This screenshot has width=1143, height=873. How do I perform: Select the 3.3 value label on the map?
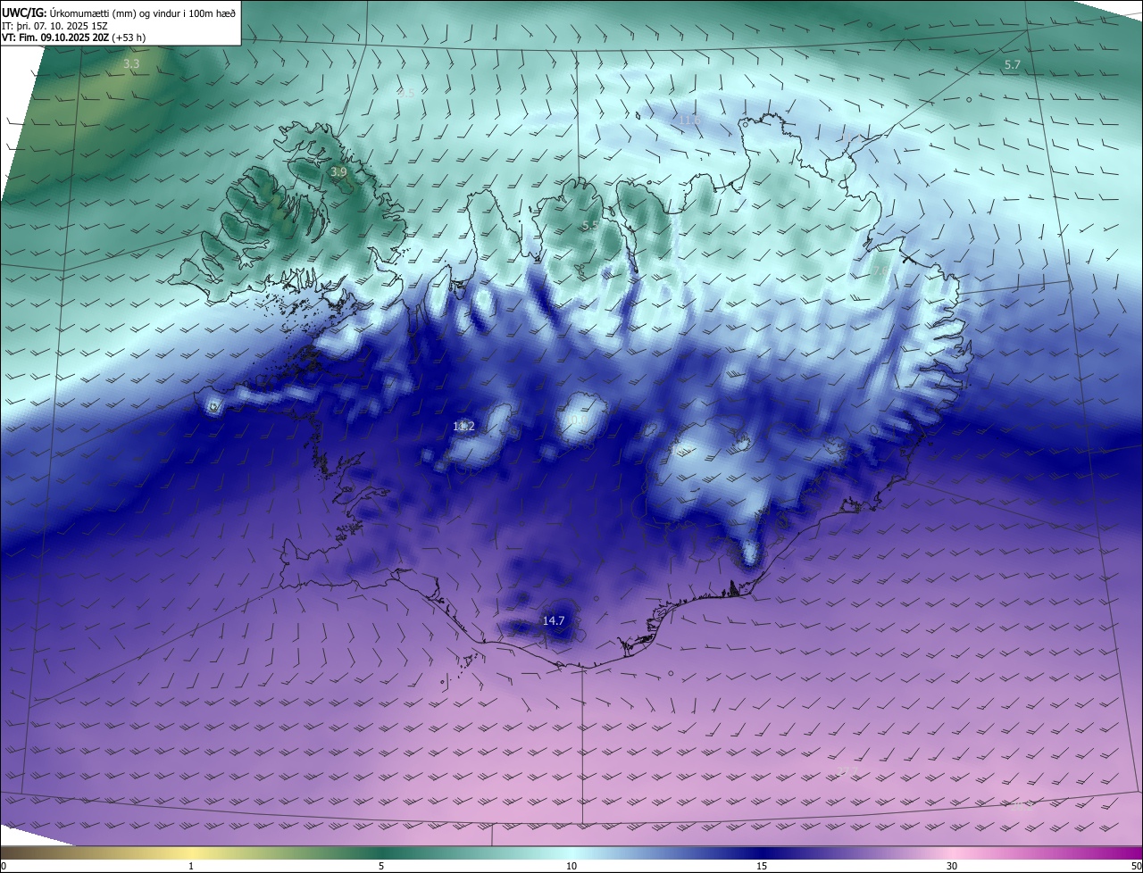click(x=131, y=64)
